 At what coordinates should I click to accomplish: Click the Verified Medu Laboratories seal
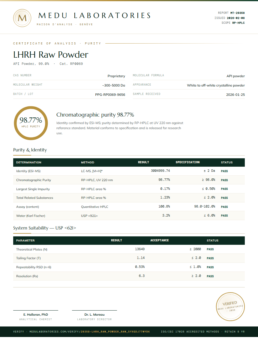(x=230, y=306)
